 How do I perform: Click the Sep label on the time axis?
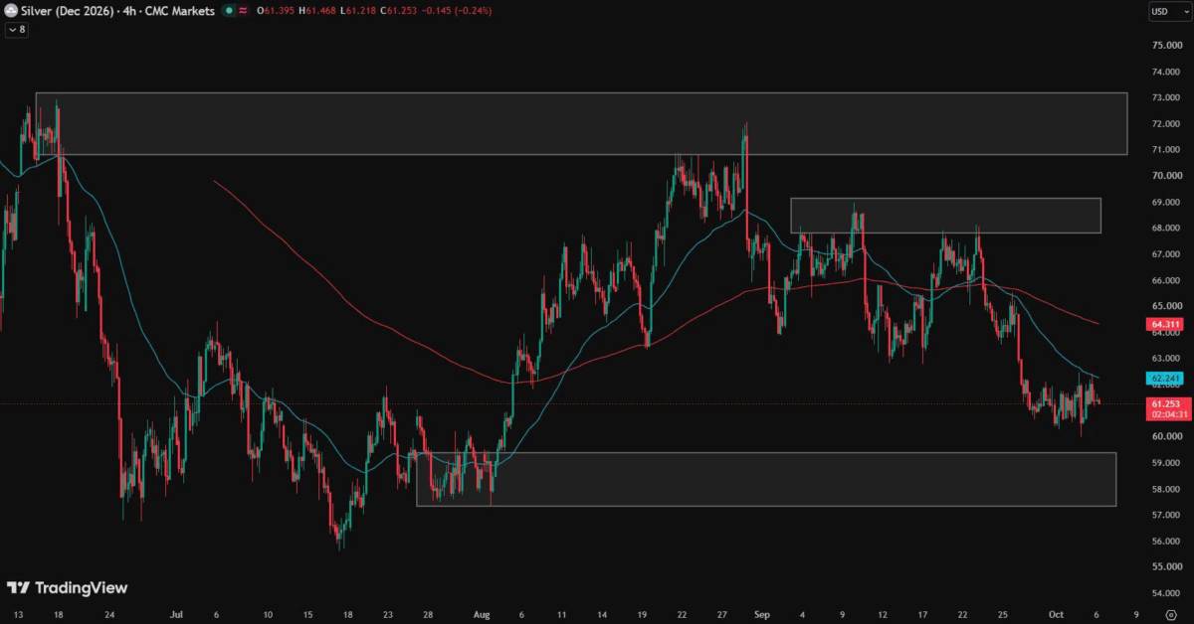[x=763, y=616]
